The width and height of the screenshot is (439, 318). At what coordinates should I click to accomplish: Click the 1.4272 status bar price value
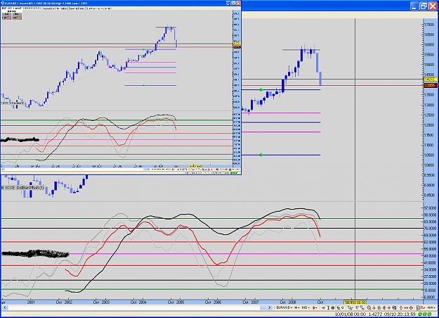(x=376, y=314)
